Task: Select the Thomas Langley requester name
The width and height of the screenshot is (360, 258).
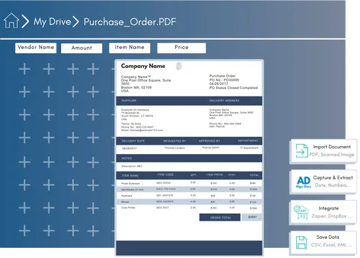Action: coord(175,148)
